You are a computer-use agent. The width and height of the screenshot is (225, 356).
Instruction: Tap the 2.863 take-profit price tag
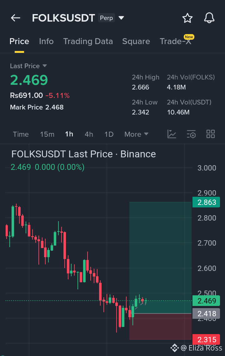click(206, 202)
